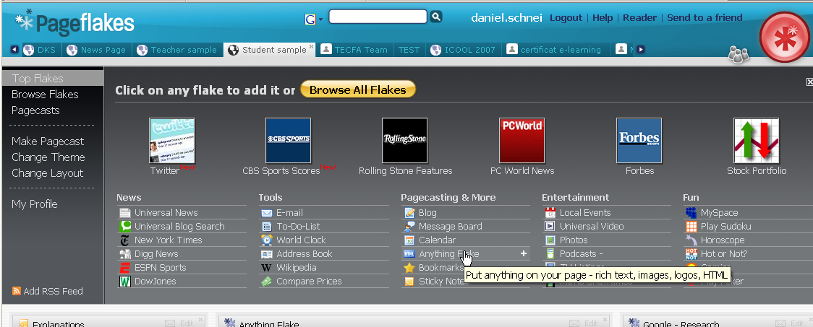Close the Student sample tab
Image resolution: width=813 pixels, height=327 pixels.
point(312,47)
